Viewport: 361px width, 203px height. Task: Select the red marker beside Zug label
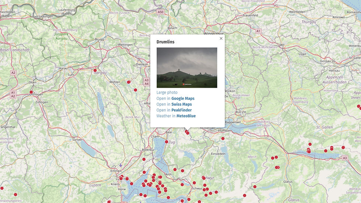coord(167,142)
